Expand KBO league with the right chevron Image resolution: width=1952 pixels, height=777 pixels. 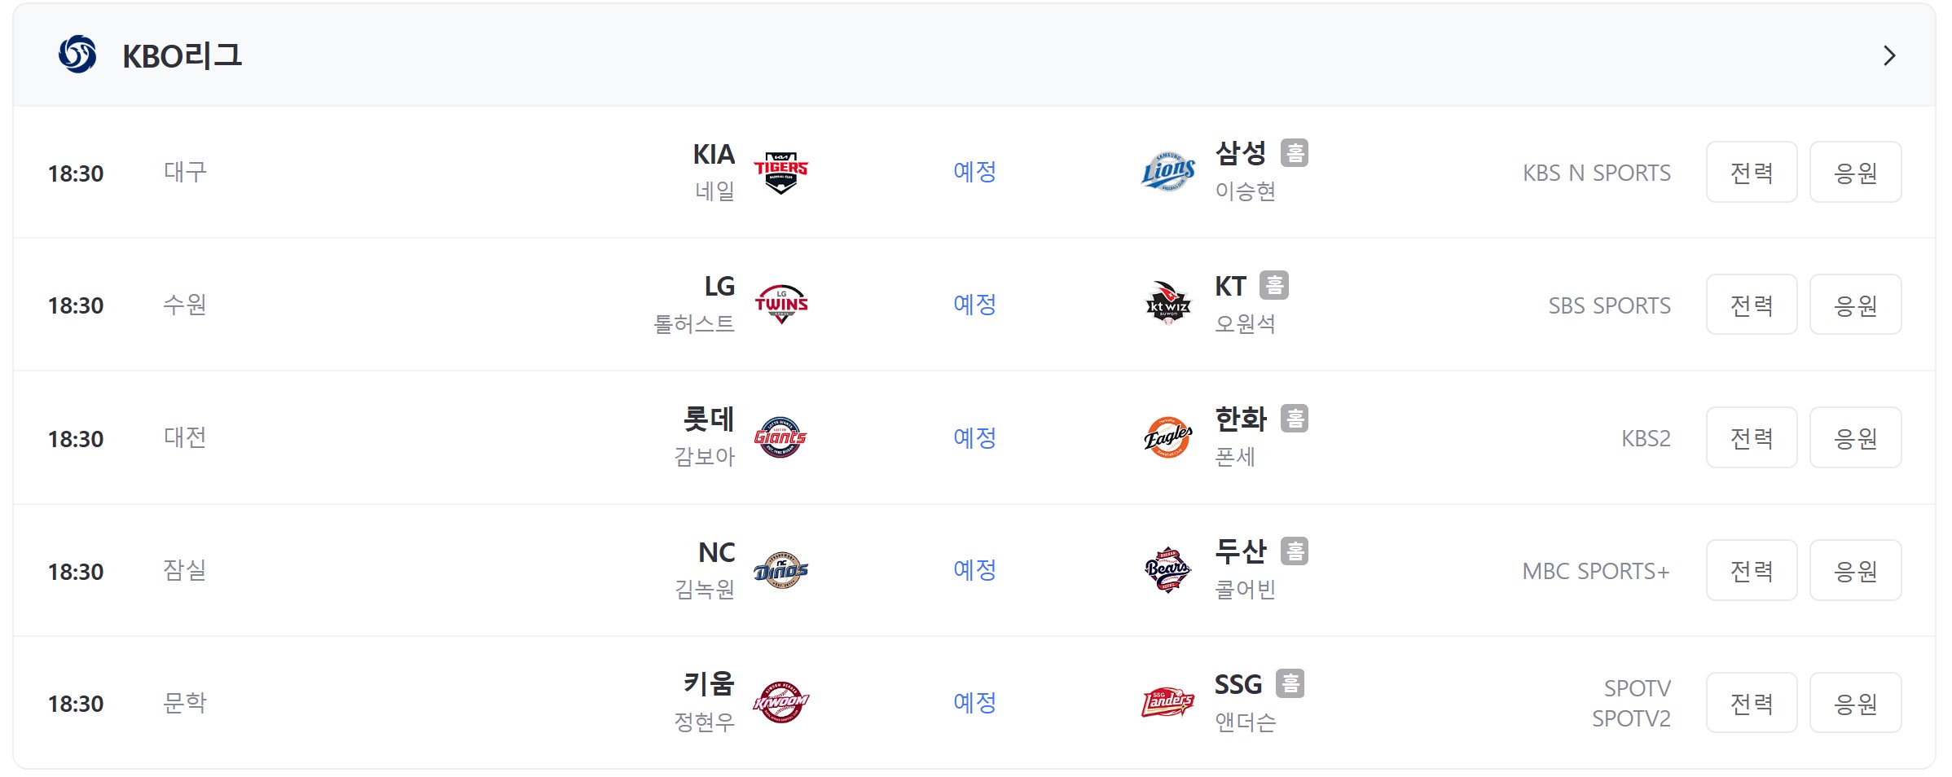click(x=1890, y=55)
